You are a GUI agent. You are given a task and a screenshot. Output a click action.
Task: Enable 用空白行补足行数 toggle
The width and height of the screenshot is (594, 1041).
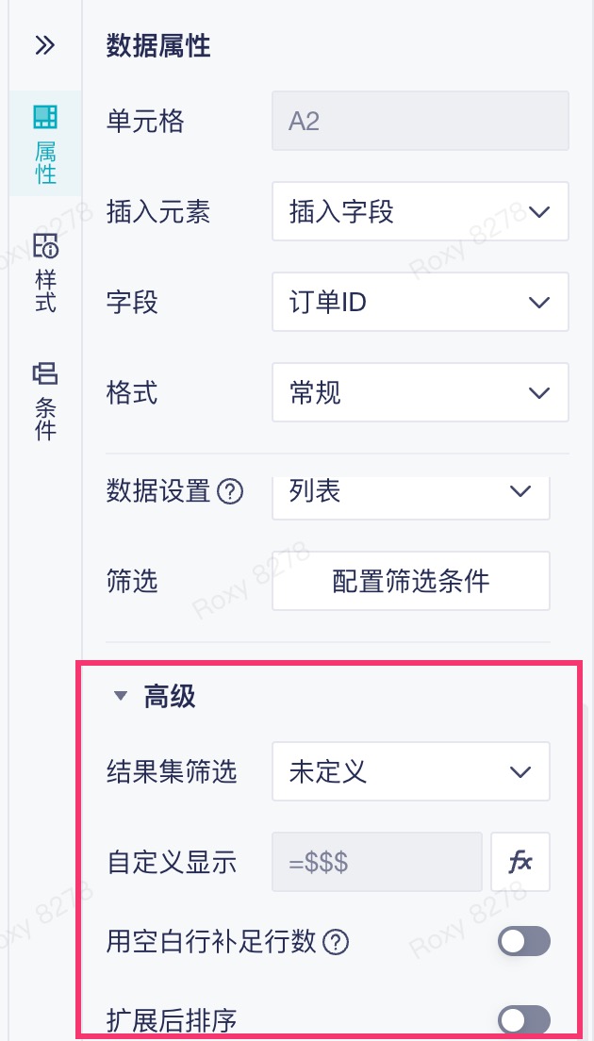coord(524,941)
